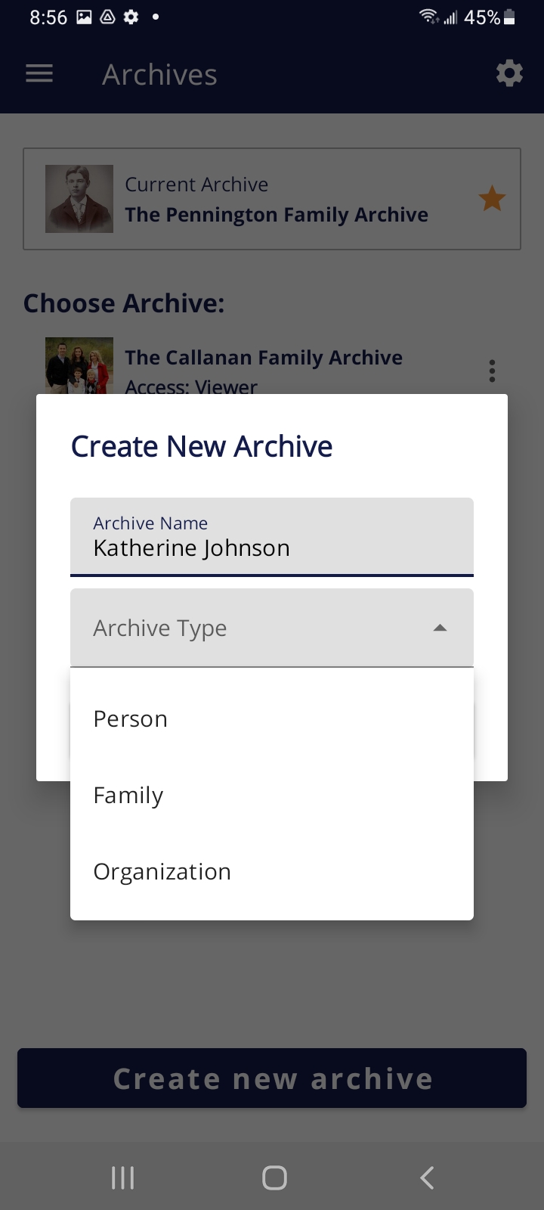Open The Callanan Family Archive entry

tap(263, 358)
